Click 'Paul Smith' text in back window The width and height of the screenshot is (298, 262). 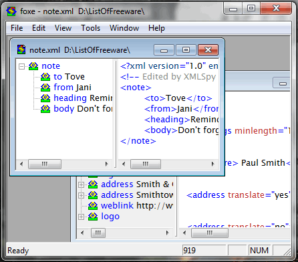coord(263,163)
